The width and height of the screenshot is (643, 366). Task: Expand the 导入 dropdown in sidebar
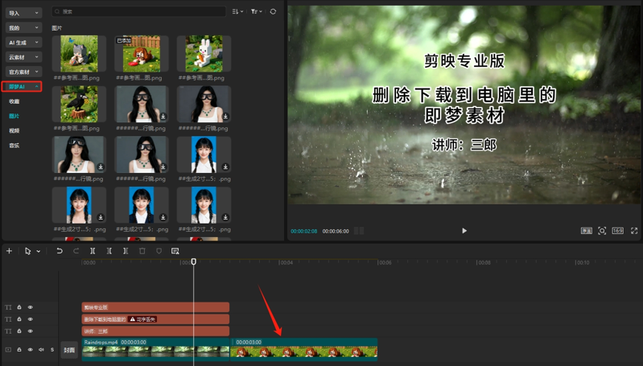[23, 13]
